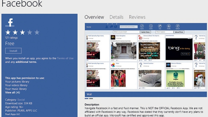Click the Words of Wisdom avatar

point(168,65)
